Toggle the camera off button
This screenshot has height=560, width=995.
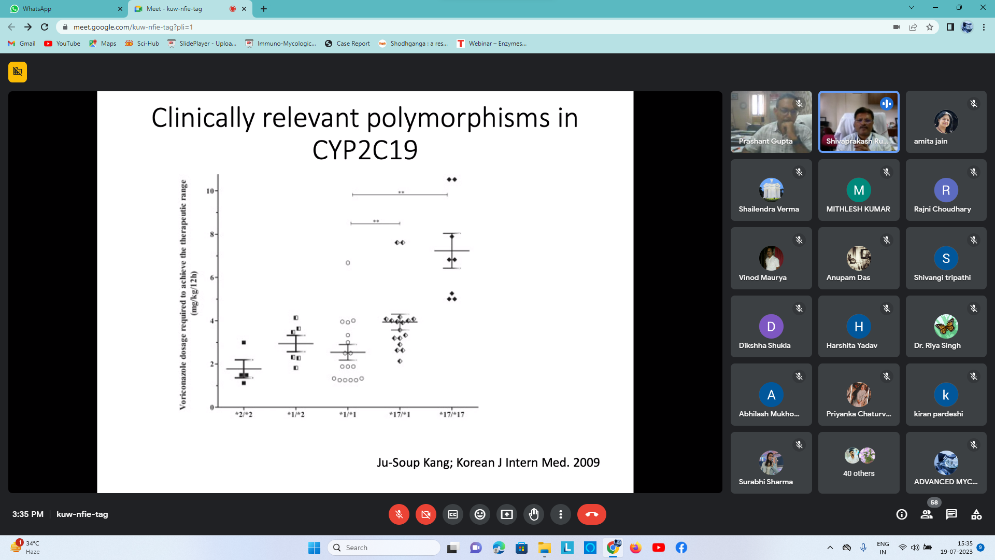(426, 514)
